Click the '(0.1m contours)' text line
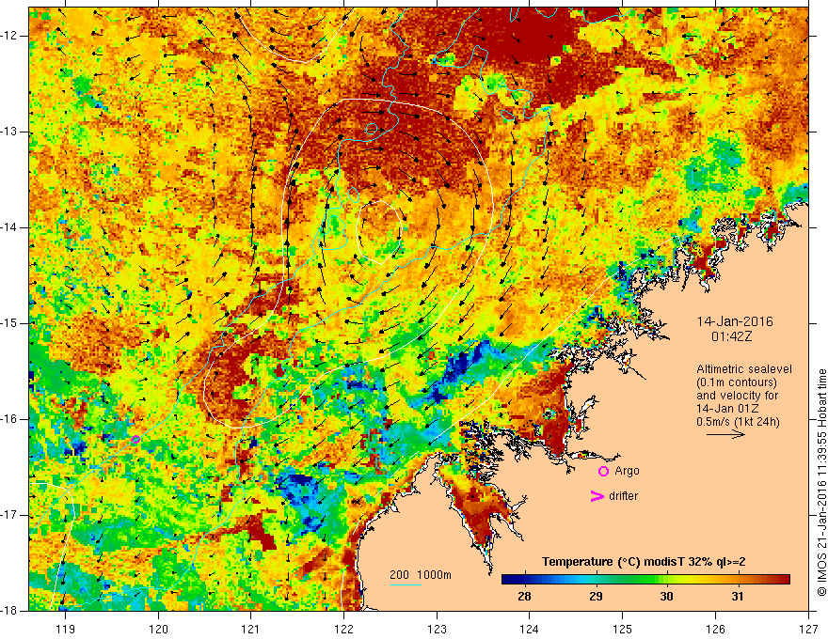 pyautogui.click(x=737, y=382)
